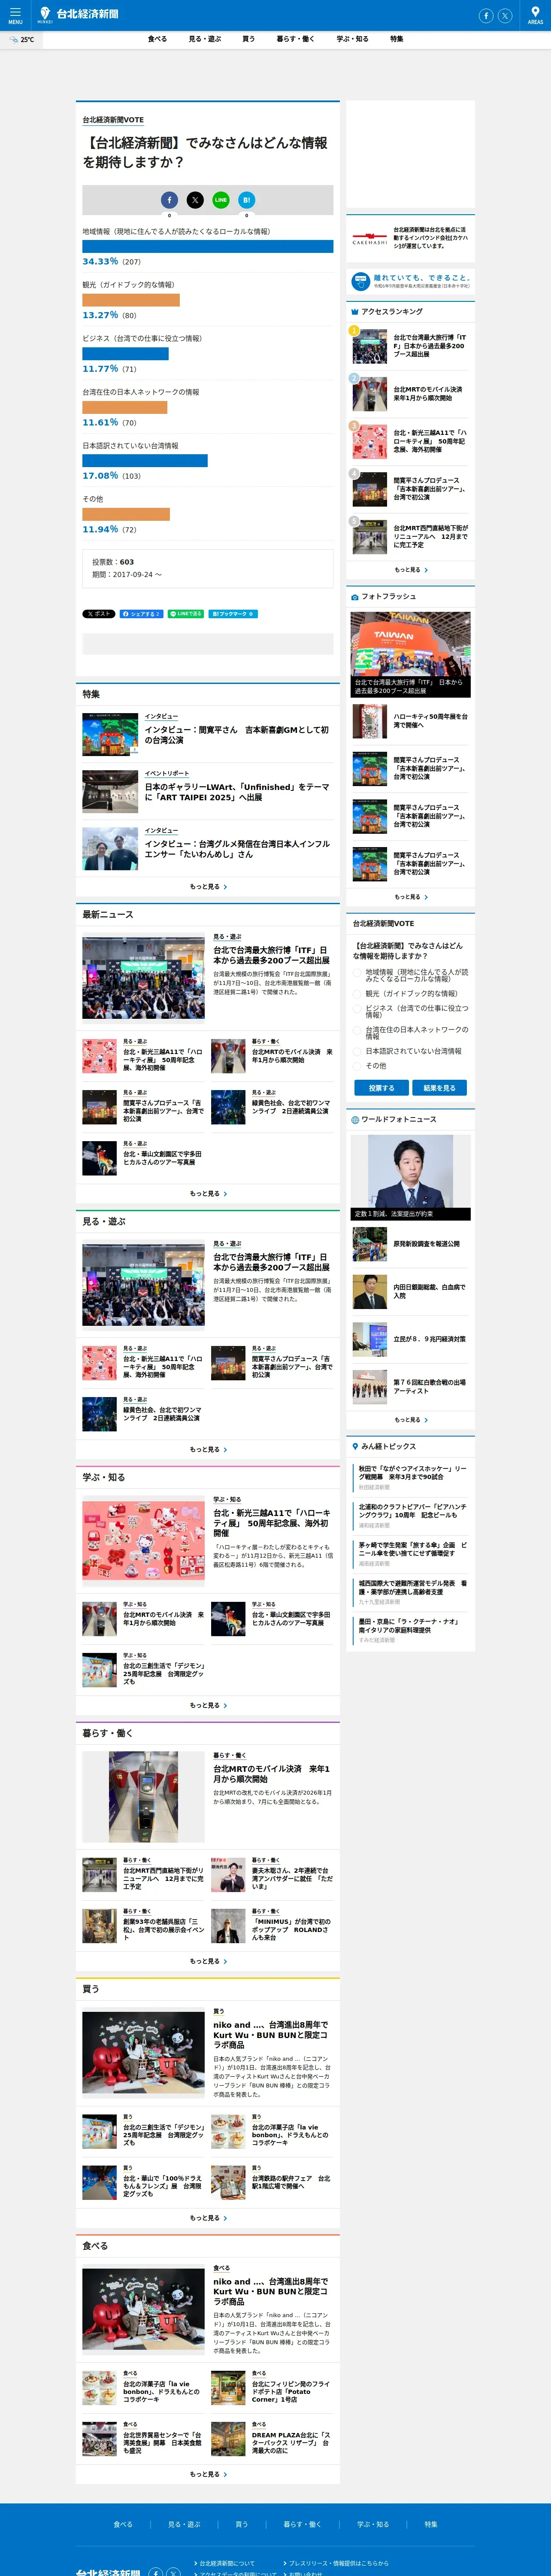Viewport: 551px width, 2576px height.
Task: Click the KAKEHASHI banner logo
Action: click(369, 240)
